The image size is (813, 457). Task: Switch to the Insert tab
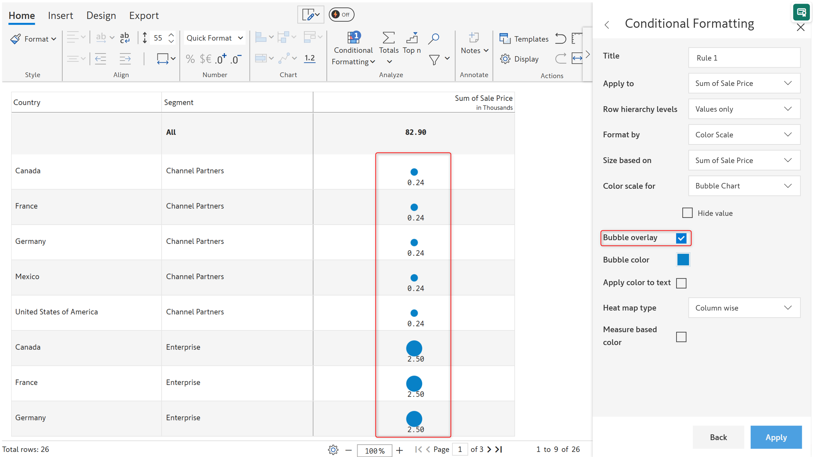[x=60, y=16]
